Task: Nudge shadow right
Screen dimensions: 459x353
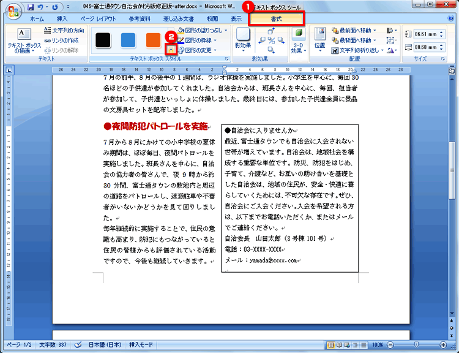Action: pyautogui.click(x=281, y=40)
